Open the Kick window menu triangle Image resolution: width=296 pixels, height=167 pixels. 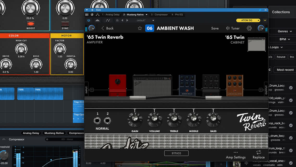pyautogui.click(x=87, y=10)
